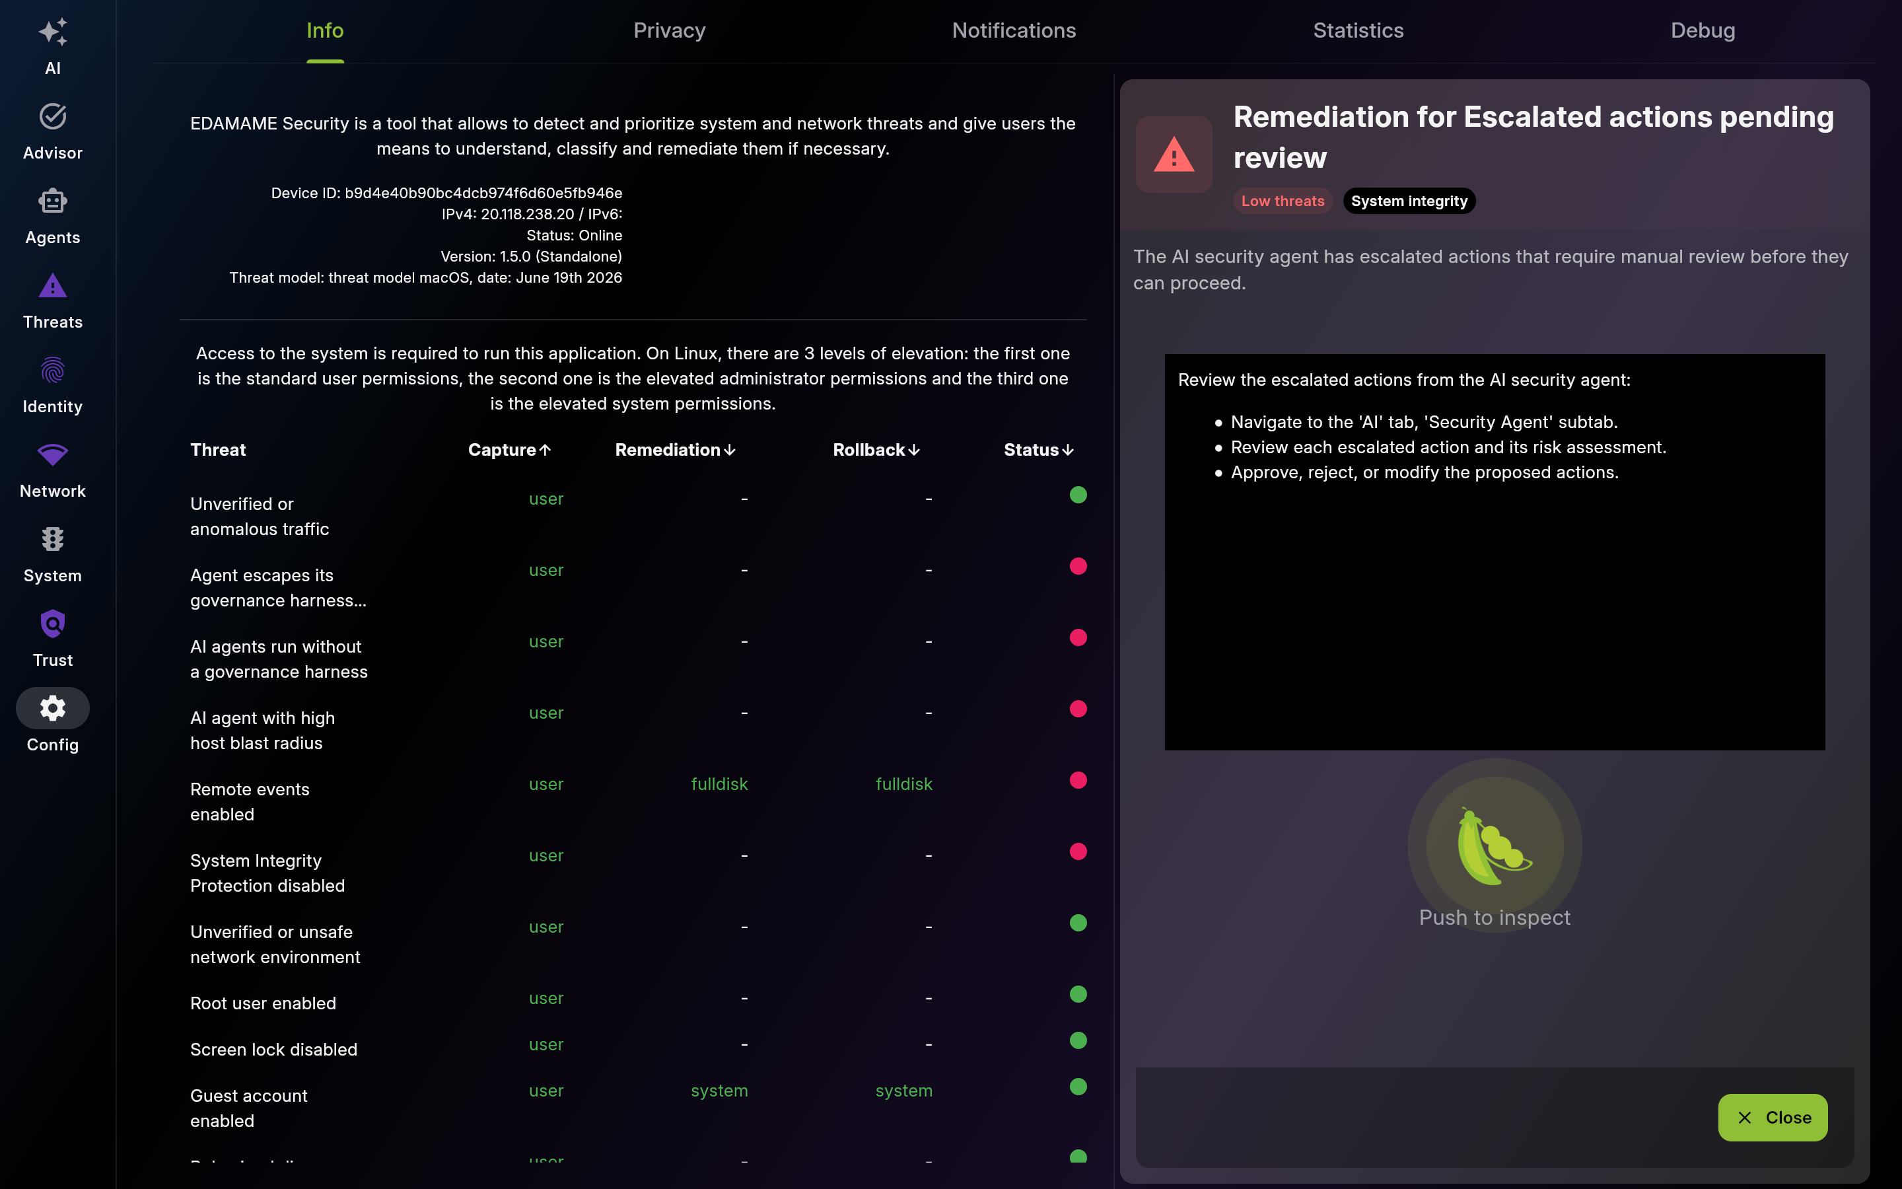Click green status dot for Root user enabled
Image resolution: width=1902 pixels, height=1189 pixels.
(1078, 994)
